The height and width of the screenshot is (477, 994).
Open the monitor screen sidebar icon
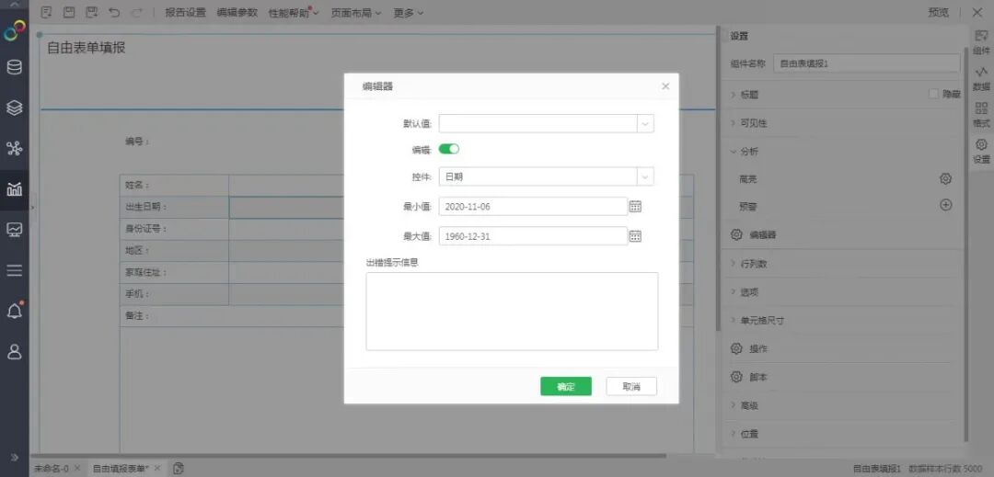pos(14,229)
